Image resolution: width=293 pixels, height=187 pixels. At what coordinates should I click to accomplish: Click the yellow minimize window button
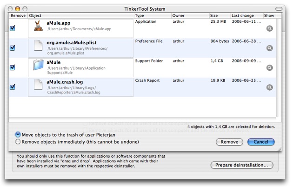coord(18,8)
